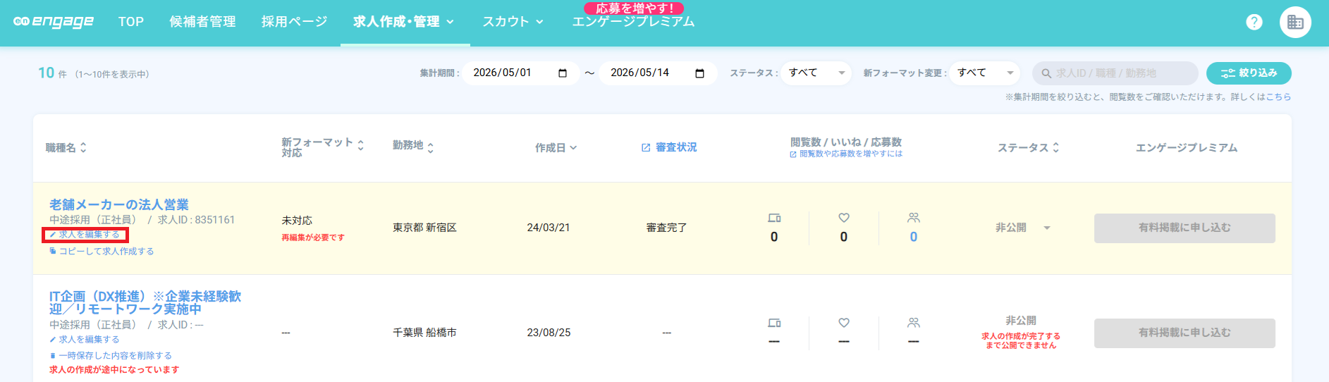Open job title 老舗メーカーの法人営業

119,204
